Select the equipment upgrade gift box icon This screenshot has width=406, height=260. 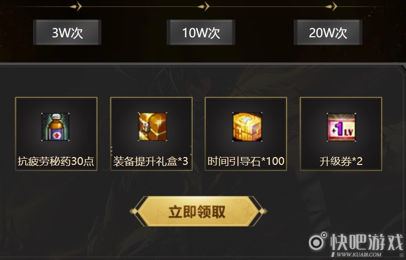click(x=152, y=127)
